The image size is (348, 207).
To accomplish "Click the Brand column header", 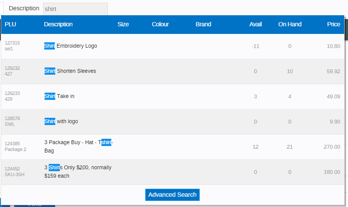I will [203, 24].
